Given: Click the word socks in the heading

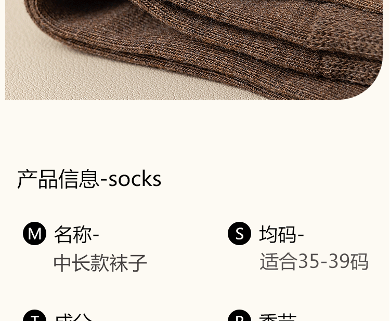Looking at the screenshot, I should pos(135,179).
